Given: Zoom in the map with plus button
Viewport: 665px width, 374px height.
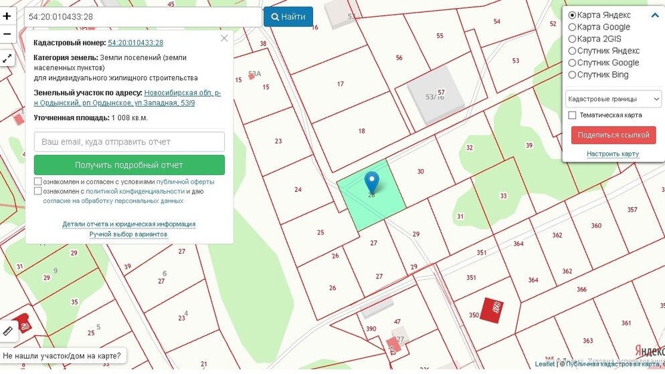Looking at the screenshot, I should coord(7,16).
